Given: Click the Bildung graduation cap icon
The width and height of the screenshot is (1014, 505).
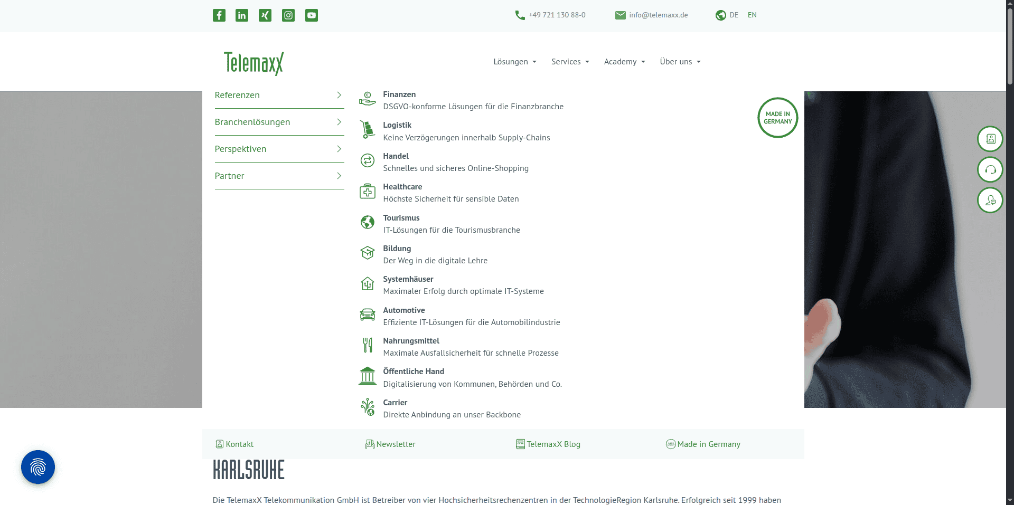Looking at the screenshot, I should [x=368, y=253].
